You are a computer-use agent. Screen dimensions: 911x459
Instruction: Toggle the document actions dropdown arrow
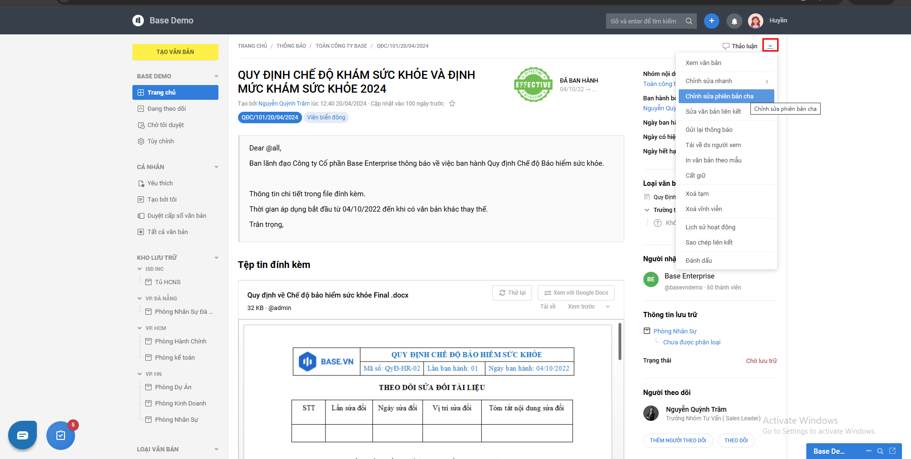[770, 45]
